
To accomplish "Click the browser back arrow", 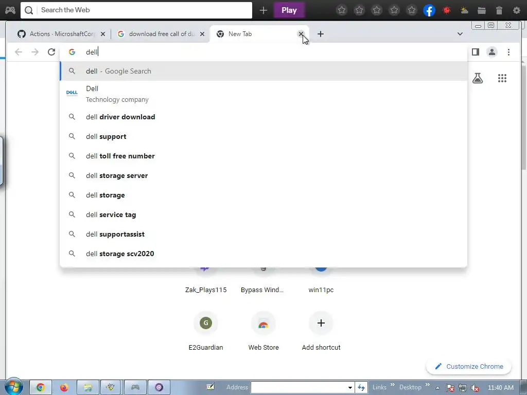I will 19,52.
